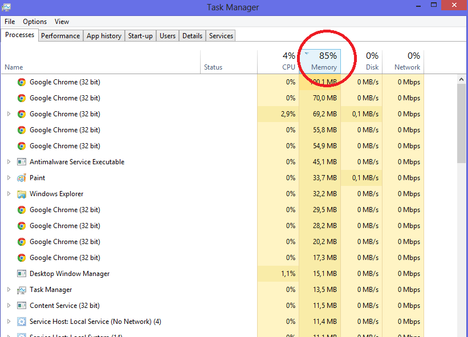Image resolution: width=468 pixels, height=337 pixels.
Task: Select the Content Service (32 bit) process name
Action: (64, 306)
